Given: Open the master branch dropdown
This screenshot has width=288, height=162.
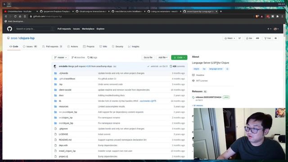Looking at the screenshot, I should pos(60,58).
